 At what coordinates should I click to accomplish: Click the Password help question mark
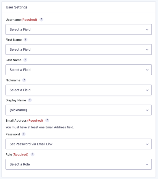pyautogui.click(x=24, y=134)
